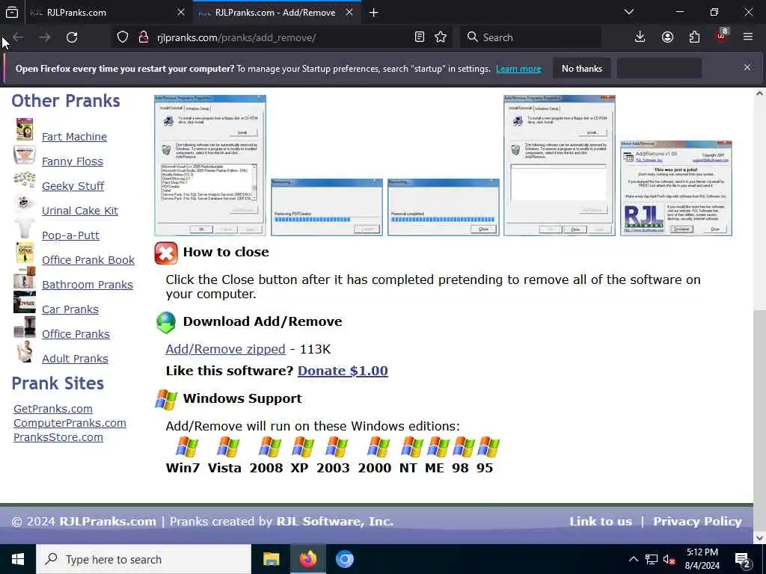Screen dimensions: 766x574
Task: Show hidden tray icons chevron
Action: pos(633,559)
